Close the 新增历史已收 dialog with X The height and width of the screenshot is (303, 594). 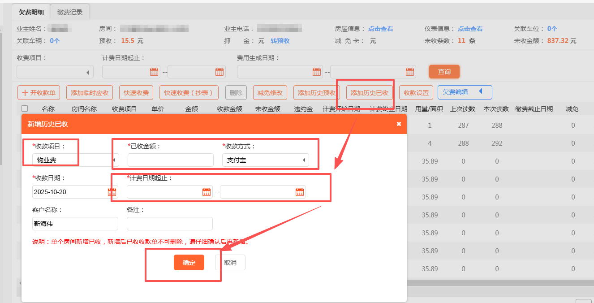tap(399, 124)
